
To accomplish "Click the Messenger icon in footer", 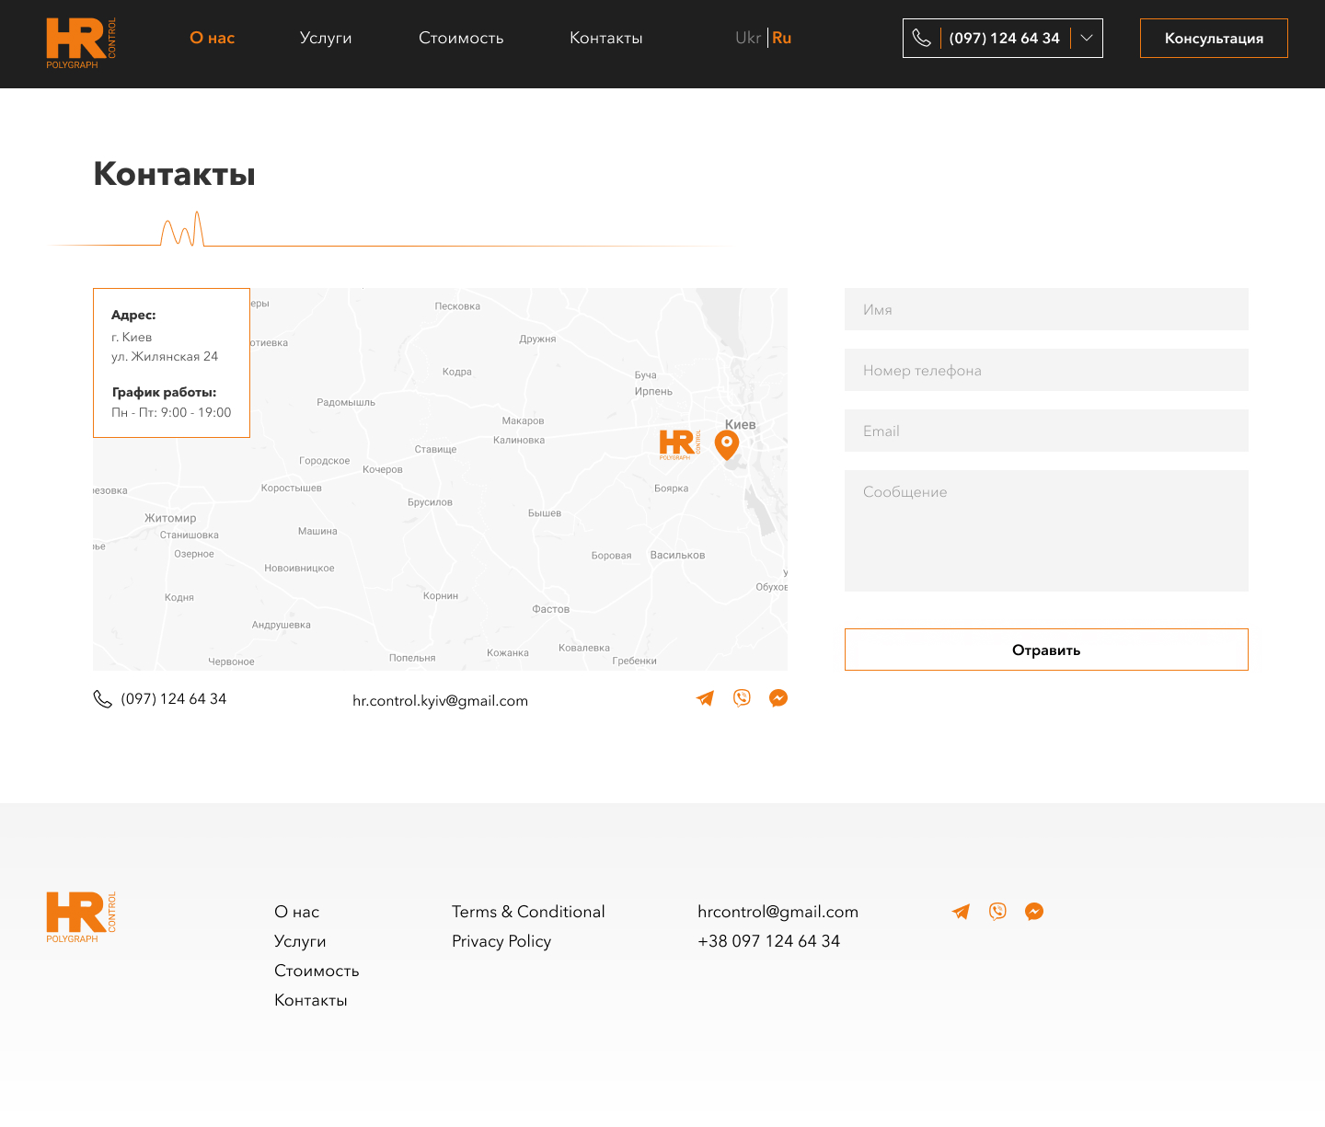I will coord(1034,912).
